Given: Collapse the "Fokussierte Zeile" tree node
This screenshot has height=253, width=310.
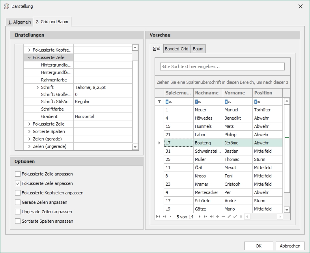Looking at the screenshot, I should pyautogui.click(x=29, y=57).
